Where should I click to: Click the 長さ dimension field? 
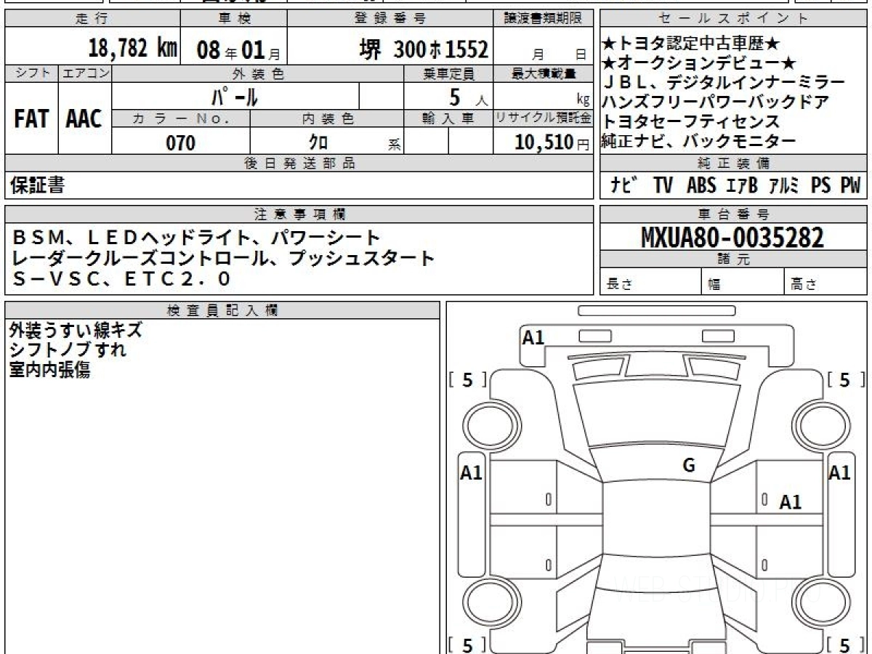coord(650,282)
